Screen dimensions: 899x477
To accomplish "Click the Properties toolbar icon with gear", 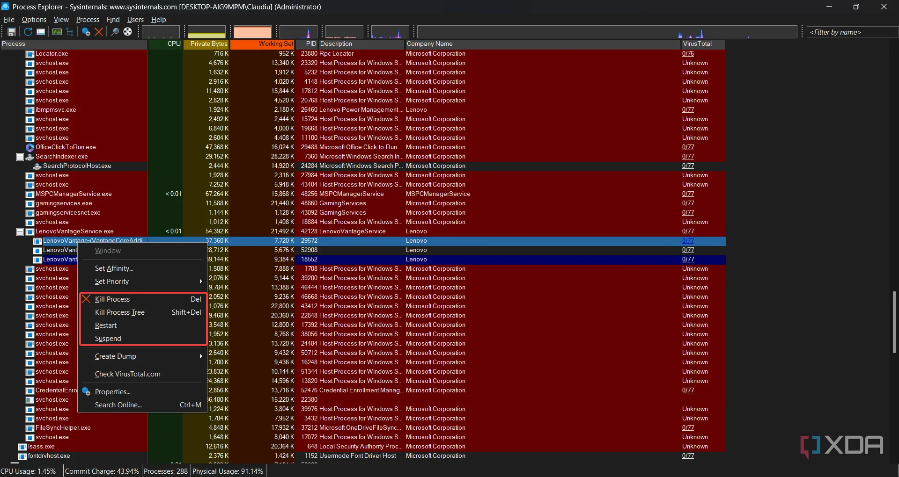I will click(86, 32).
